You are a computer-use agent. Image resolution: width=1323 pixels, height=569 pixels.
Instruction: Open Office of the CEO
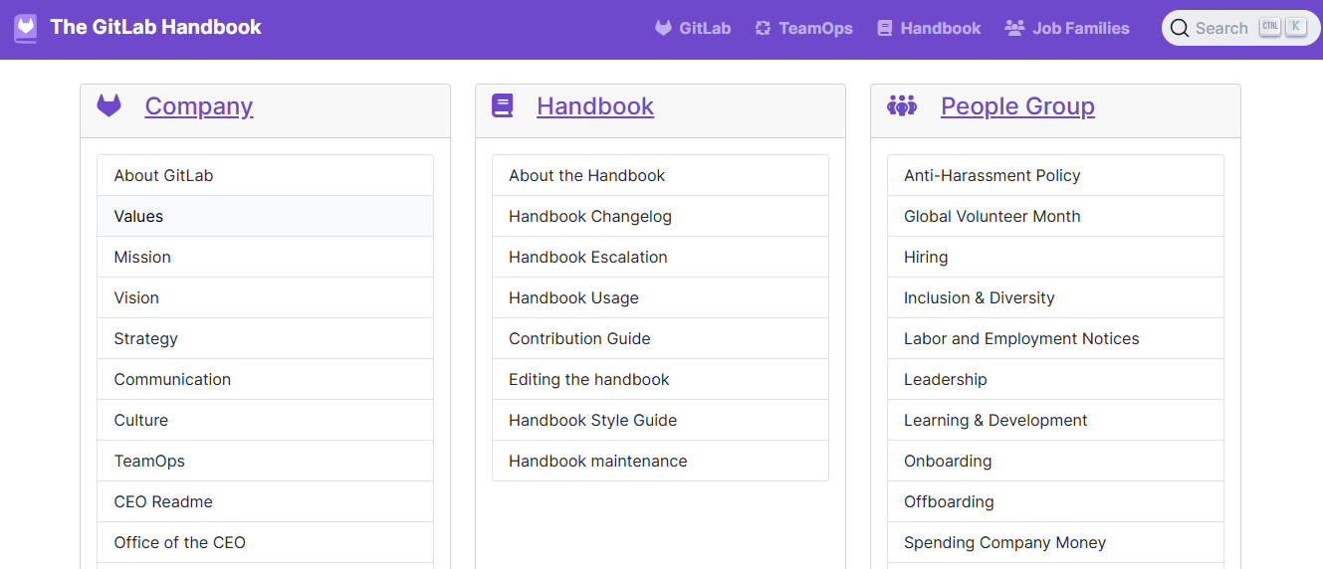[x=265, y=542]
